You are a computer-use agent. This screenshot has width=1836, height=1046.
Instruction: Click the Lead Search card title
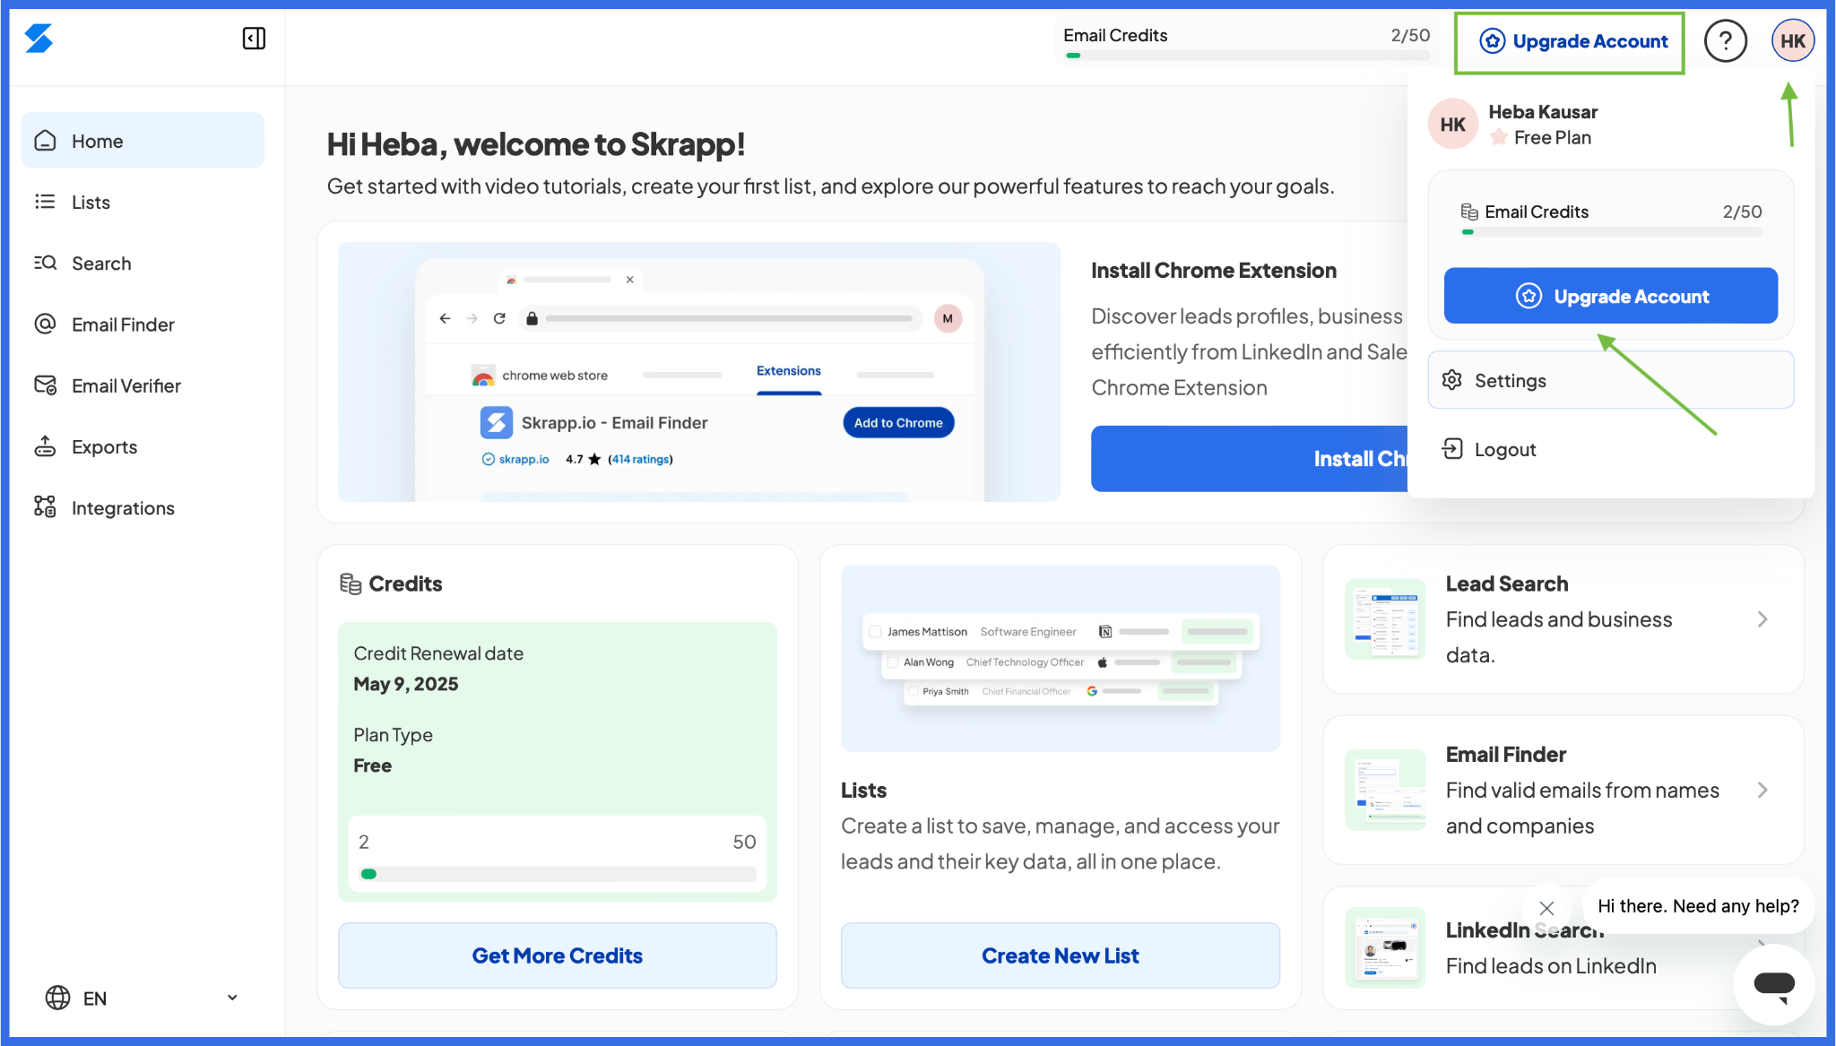pyautogui.click(x=1507, y=584)
